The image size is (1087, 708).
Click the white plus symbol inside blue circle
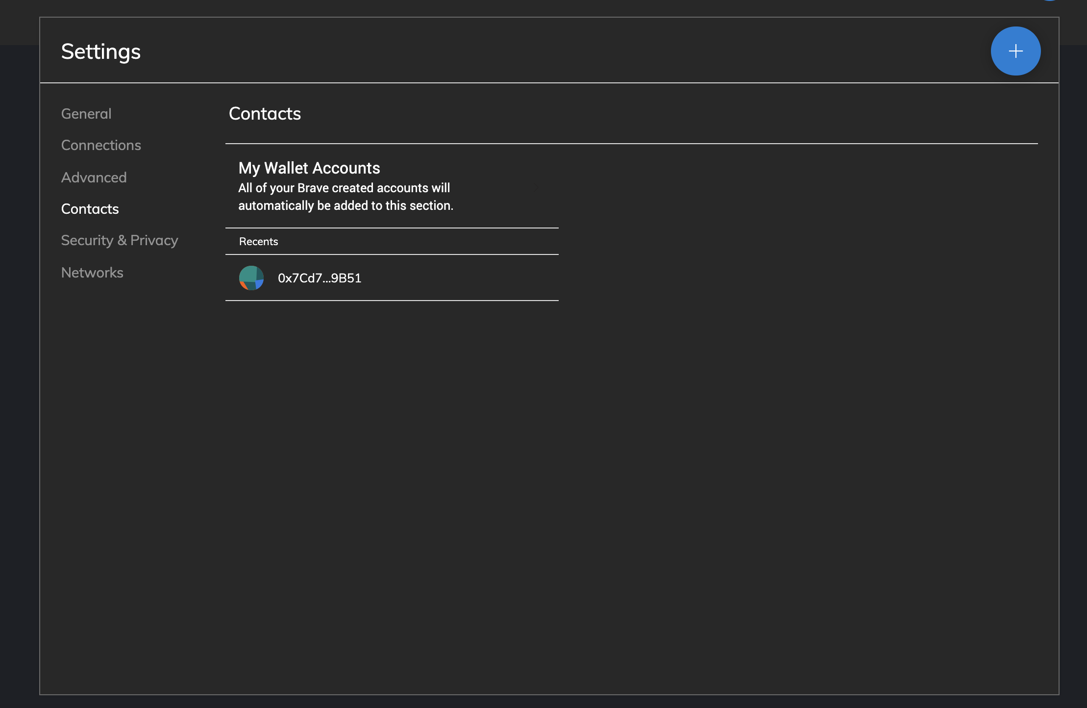click(1016, 51)
